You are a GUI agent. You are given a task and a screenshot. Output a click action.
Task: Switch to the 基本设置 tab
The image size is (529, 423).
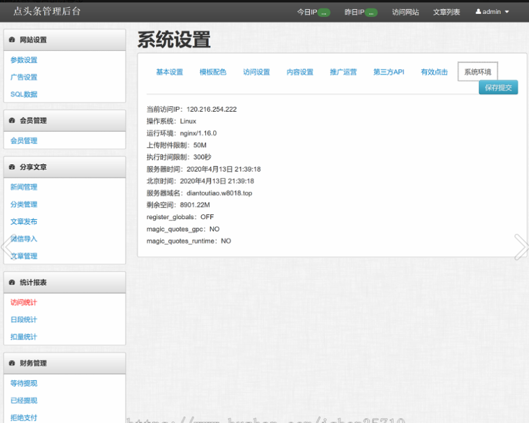coord(169,72)
